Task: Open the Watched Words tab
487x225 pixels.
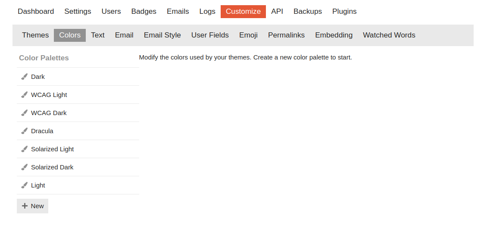Action: (x=389, y=35)
